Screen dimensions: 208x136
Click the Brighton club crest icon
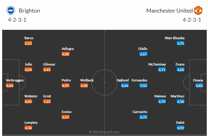coord(11,11)
